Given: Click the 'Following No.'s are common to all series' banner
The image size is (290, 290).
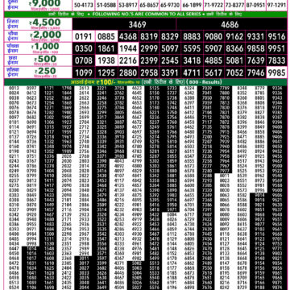Looking at the screenshot, I should tap(146, 14).
